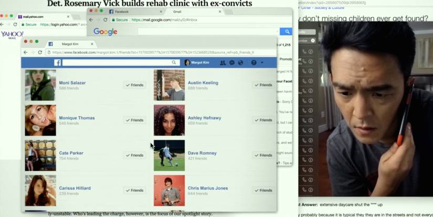
Task: Open Monique Thomas's profile link
Action: pos(77,118)
